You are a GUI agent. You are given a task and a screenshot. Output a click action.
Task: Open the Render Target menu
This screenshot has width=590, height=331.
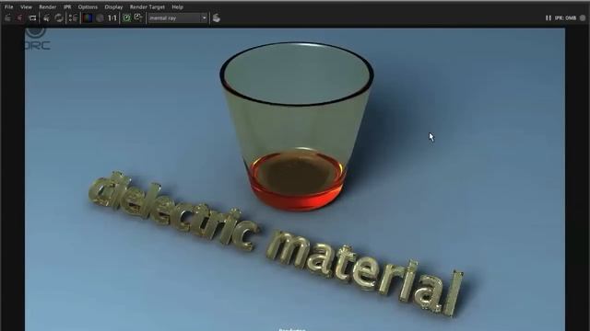[x=147, y=6]
